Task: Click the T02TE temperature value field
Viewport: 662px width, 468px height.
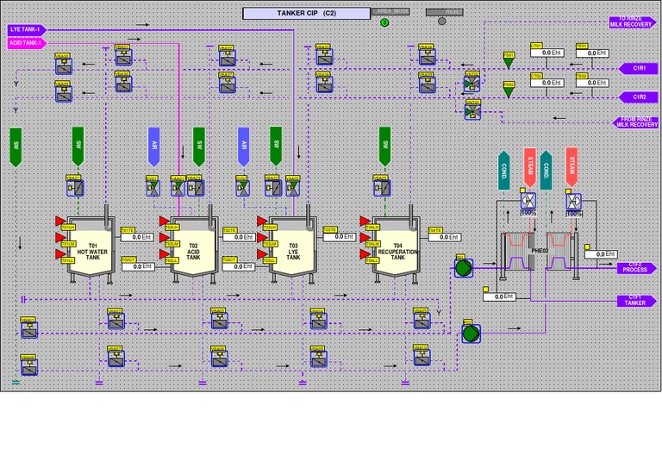Action: tap(240, 237)
